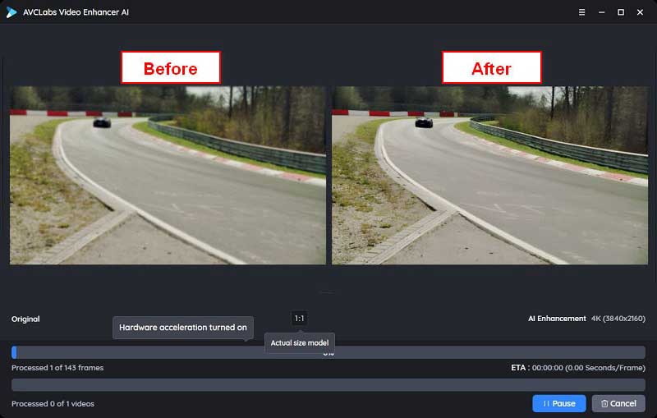
Task: Click 'Processed 0 of 1 videos' text
Action: [53, 403]
